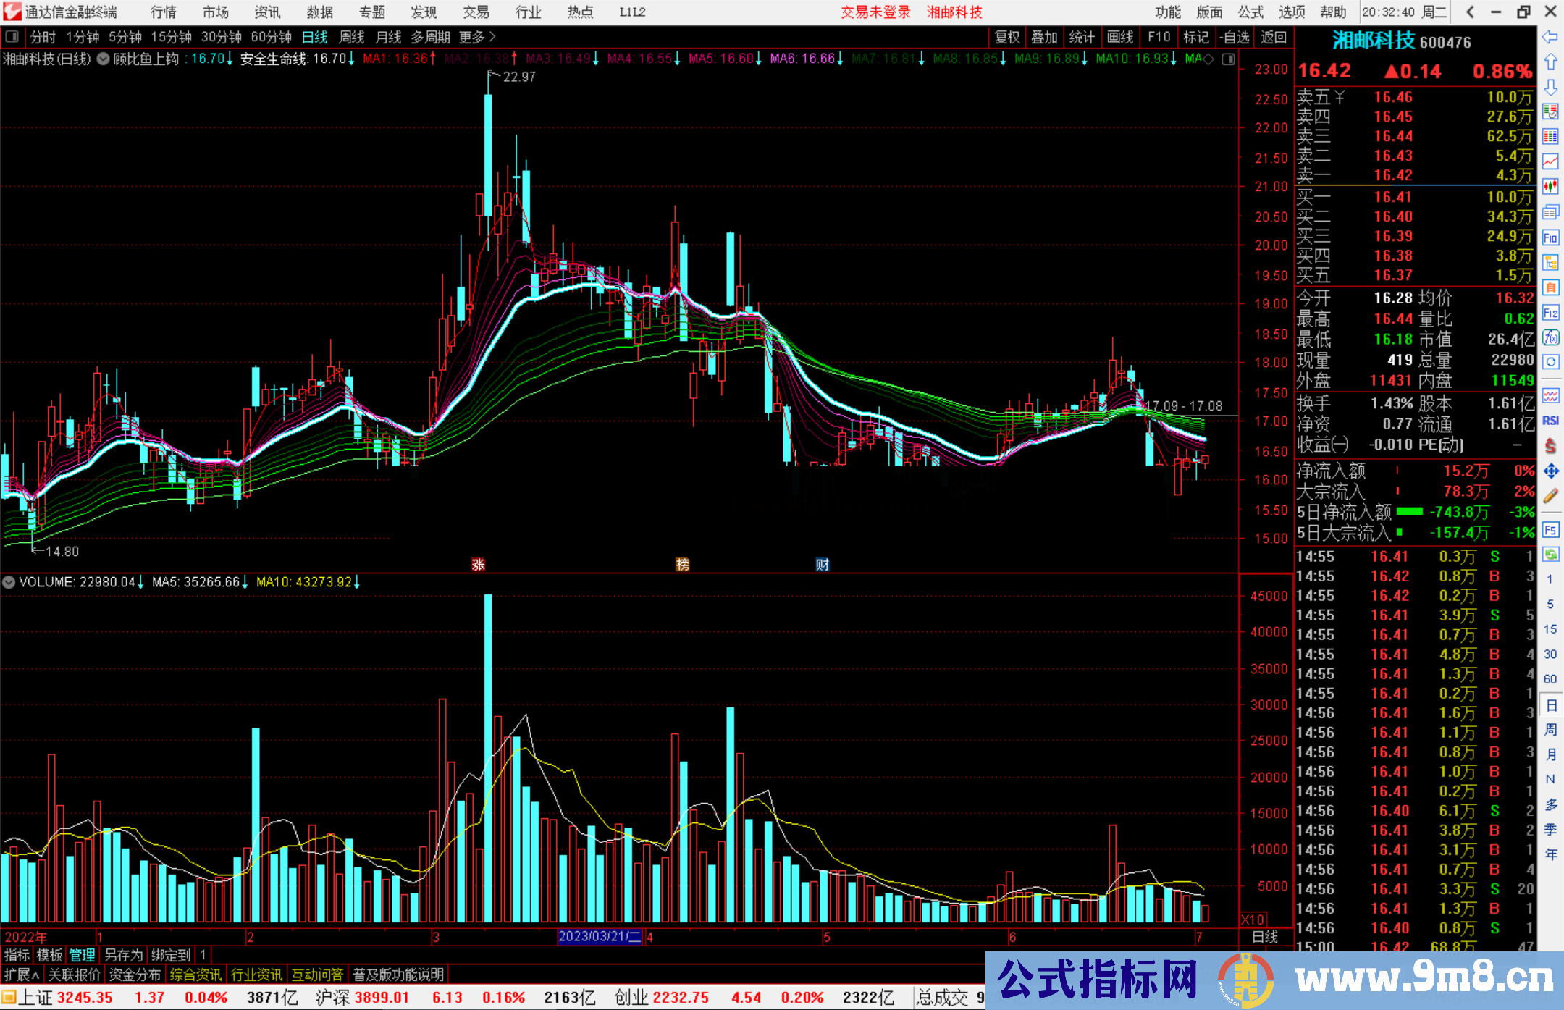Click the 另存为 button
The width and height of the screenshot is (1564, 1010).
[123, 955]
